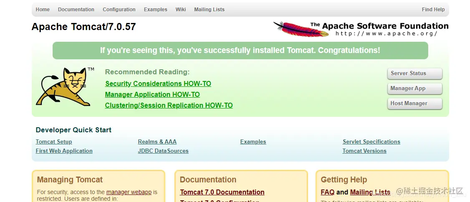Image resolution: width=470 pixels, height=202 pixels.
Task: Open the Manager App button
Action: point(414,88)
